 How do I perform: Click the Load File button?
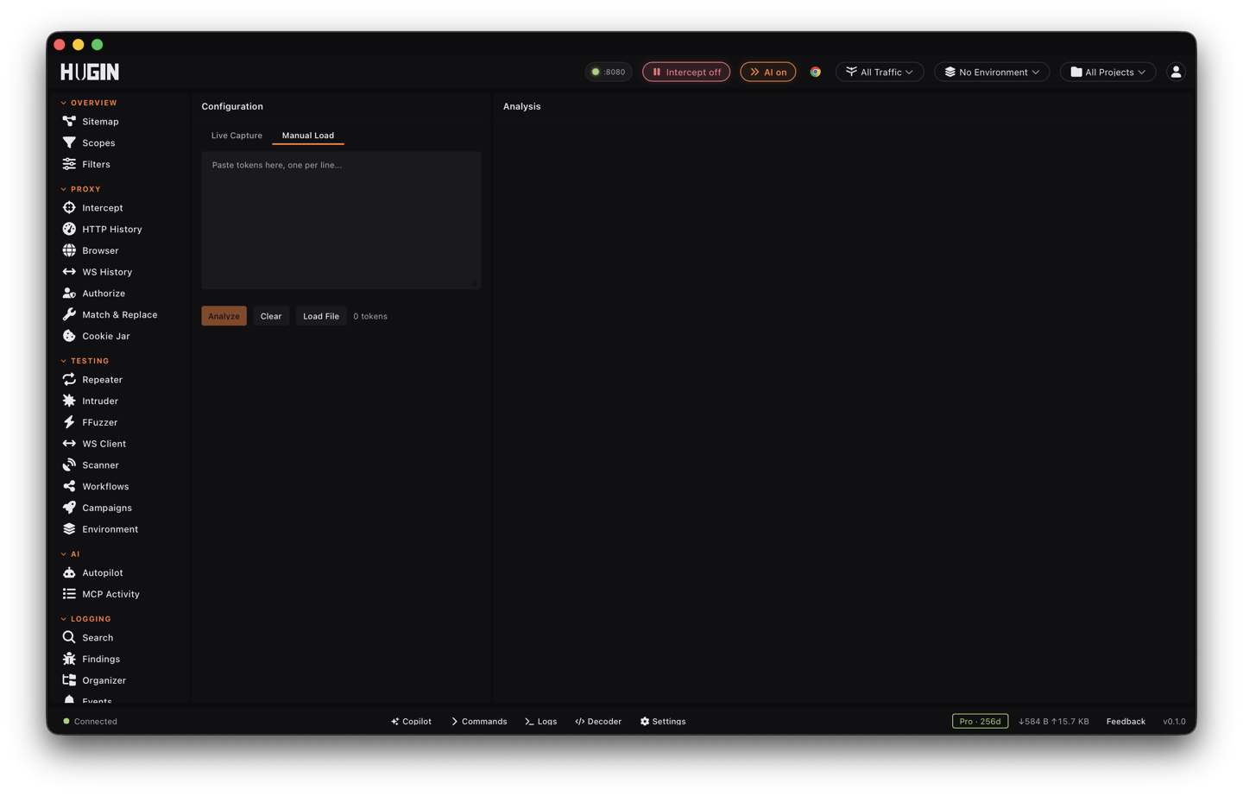click(x=321, y=316)
